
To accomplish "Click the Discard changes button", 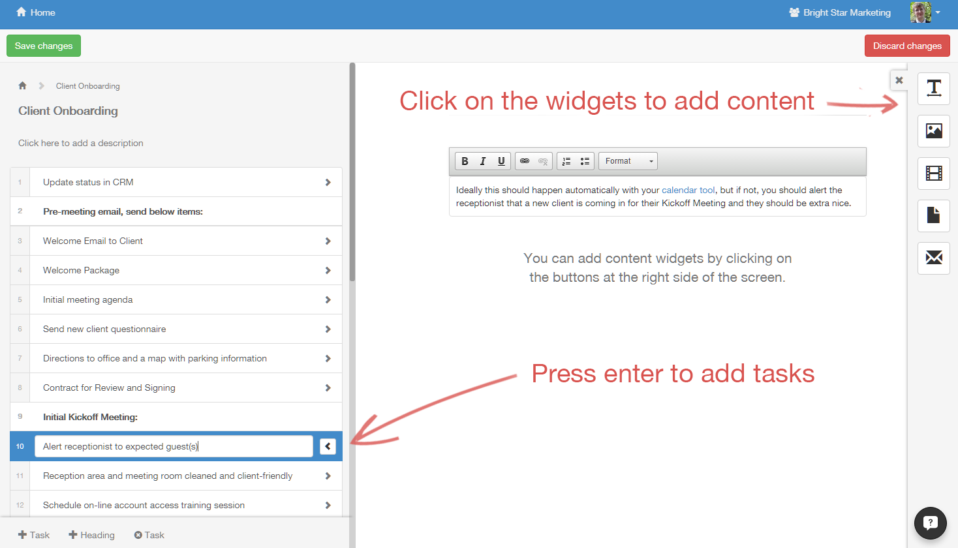I will (x=906, y=46).
